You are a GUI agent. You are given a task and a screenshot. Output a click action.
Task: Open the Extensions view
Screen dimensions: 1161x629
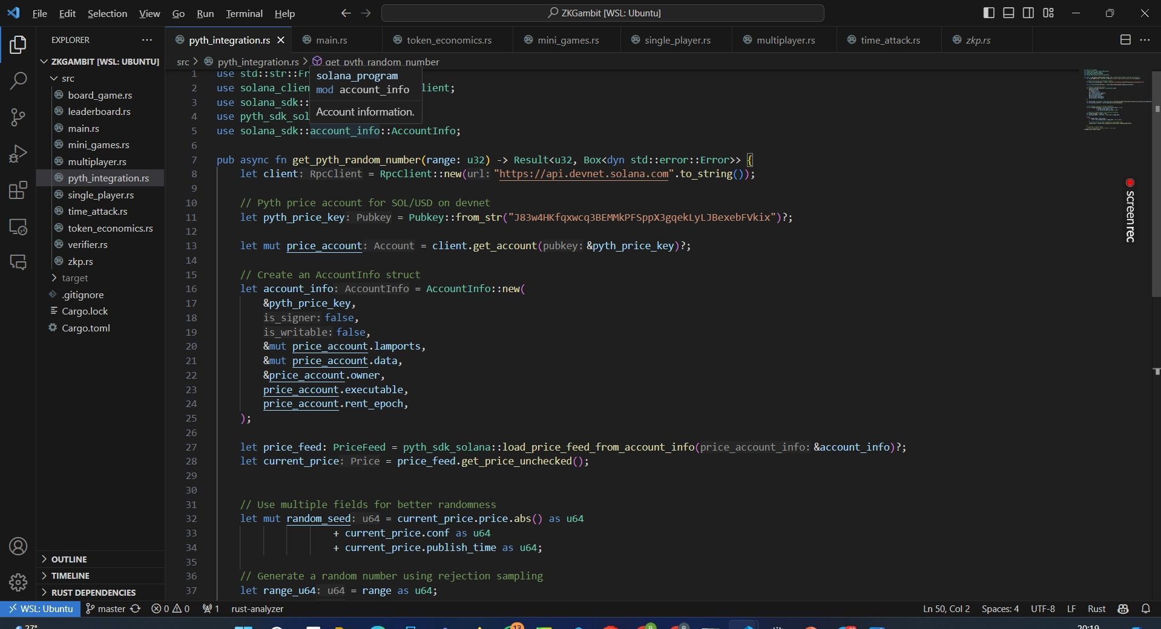18,190
